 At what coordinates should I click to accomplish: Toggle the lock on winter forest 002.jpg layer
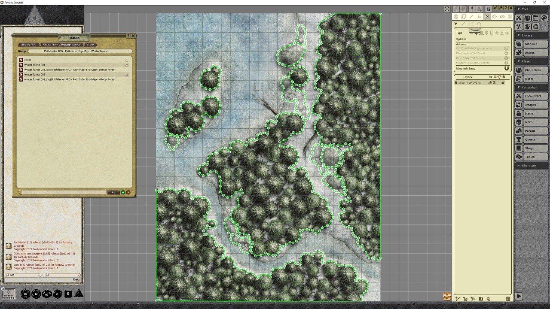pyautogui.click(x=504, y=82)
